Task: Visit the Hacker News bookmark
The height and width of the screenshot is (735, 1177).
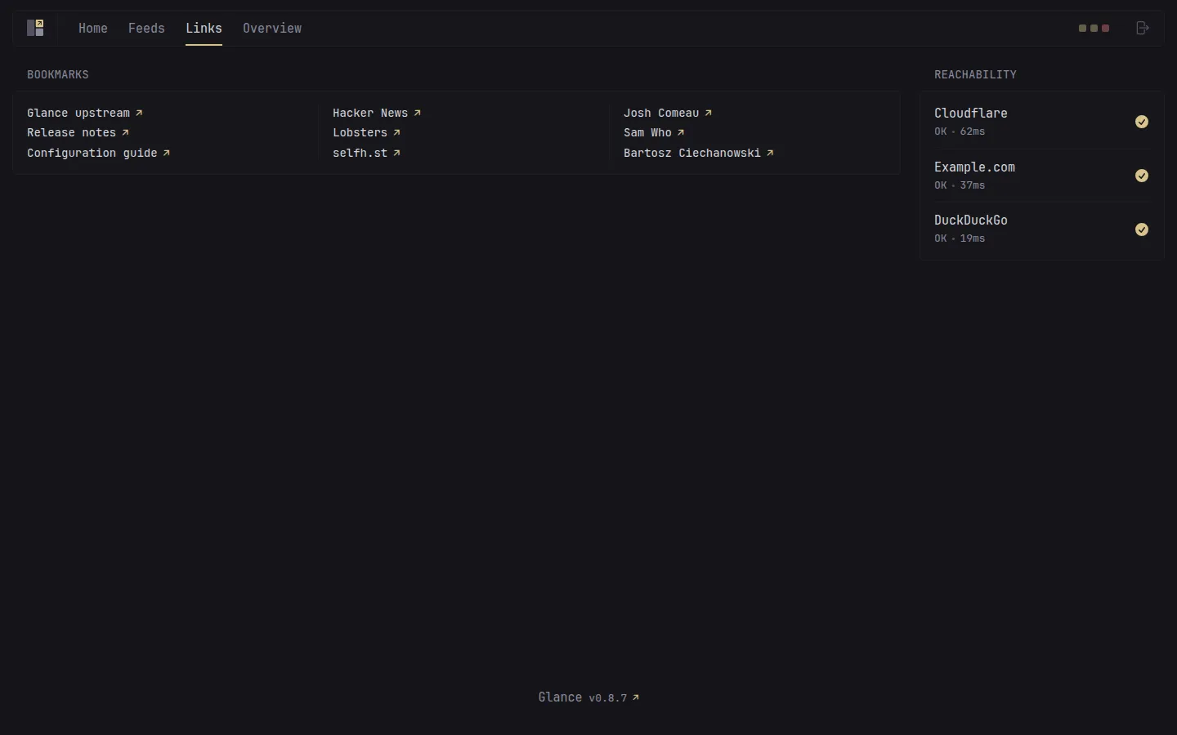Action: tap(377, 113)
